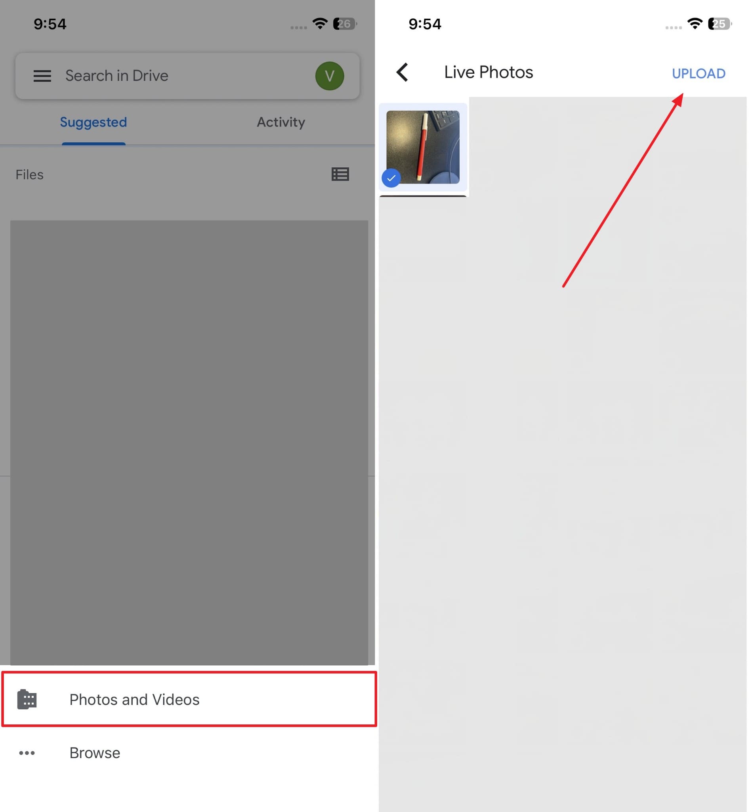Tap the Wi-Fi icon in right status bar

pyautogui.click(x=695, y=23)
